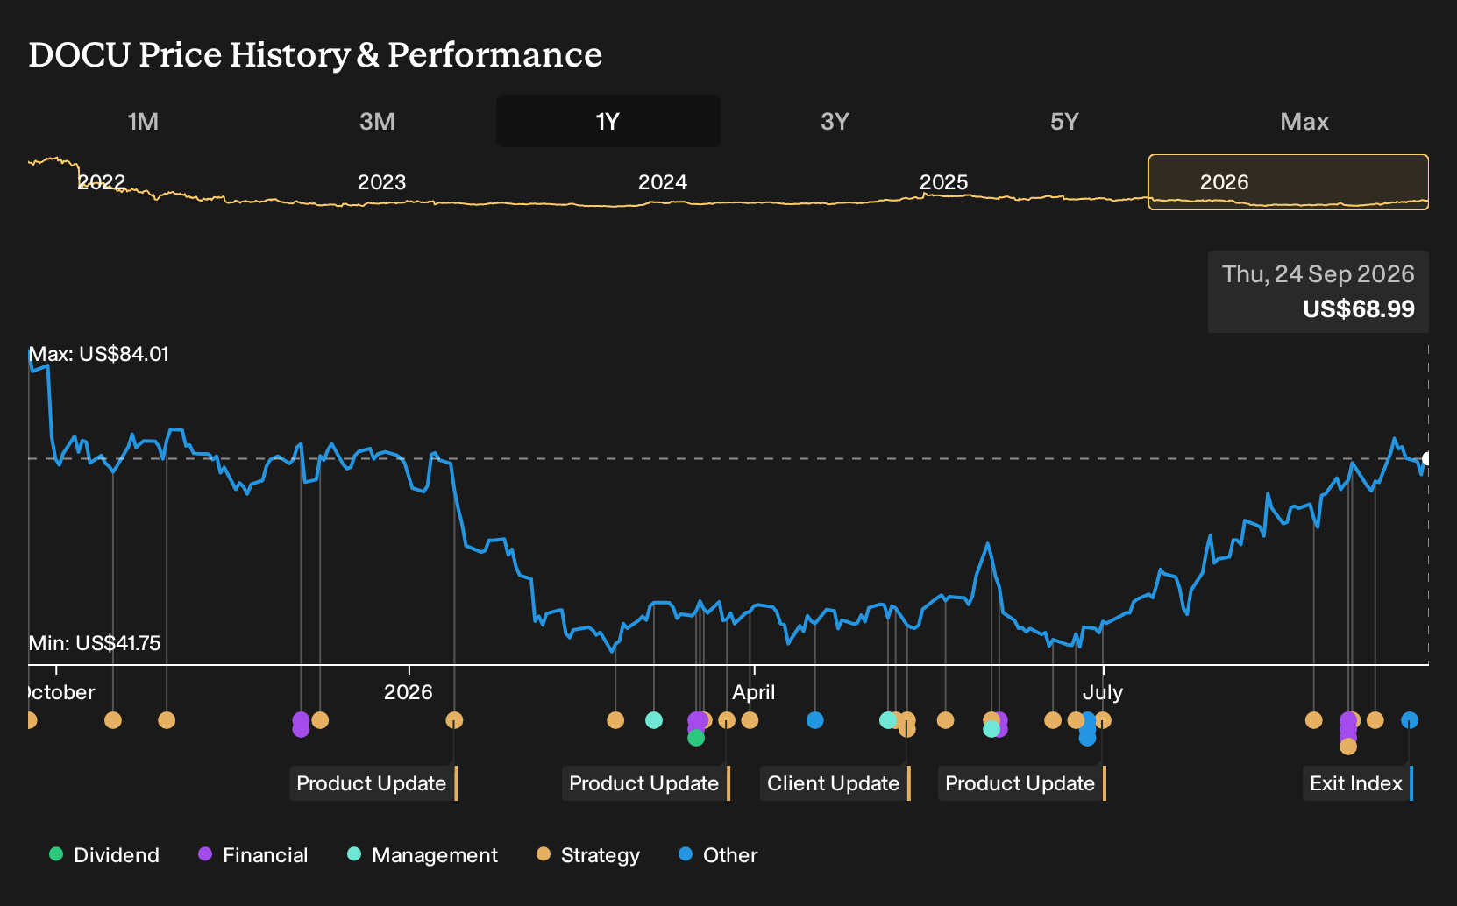
Task: Select the 1Y range tab
Action: click(x=608, y=122)
